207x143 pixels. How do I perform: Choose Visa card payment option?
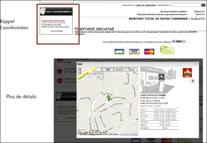coord(134,51)
